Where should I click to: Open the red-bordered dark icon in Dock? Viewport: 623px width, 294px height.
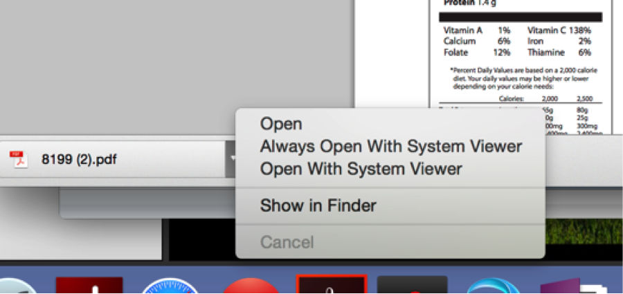tap(332, 284)
